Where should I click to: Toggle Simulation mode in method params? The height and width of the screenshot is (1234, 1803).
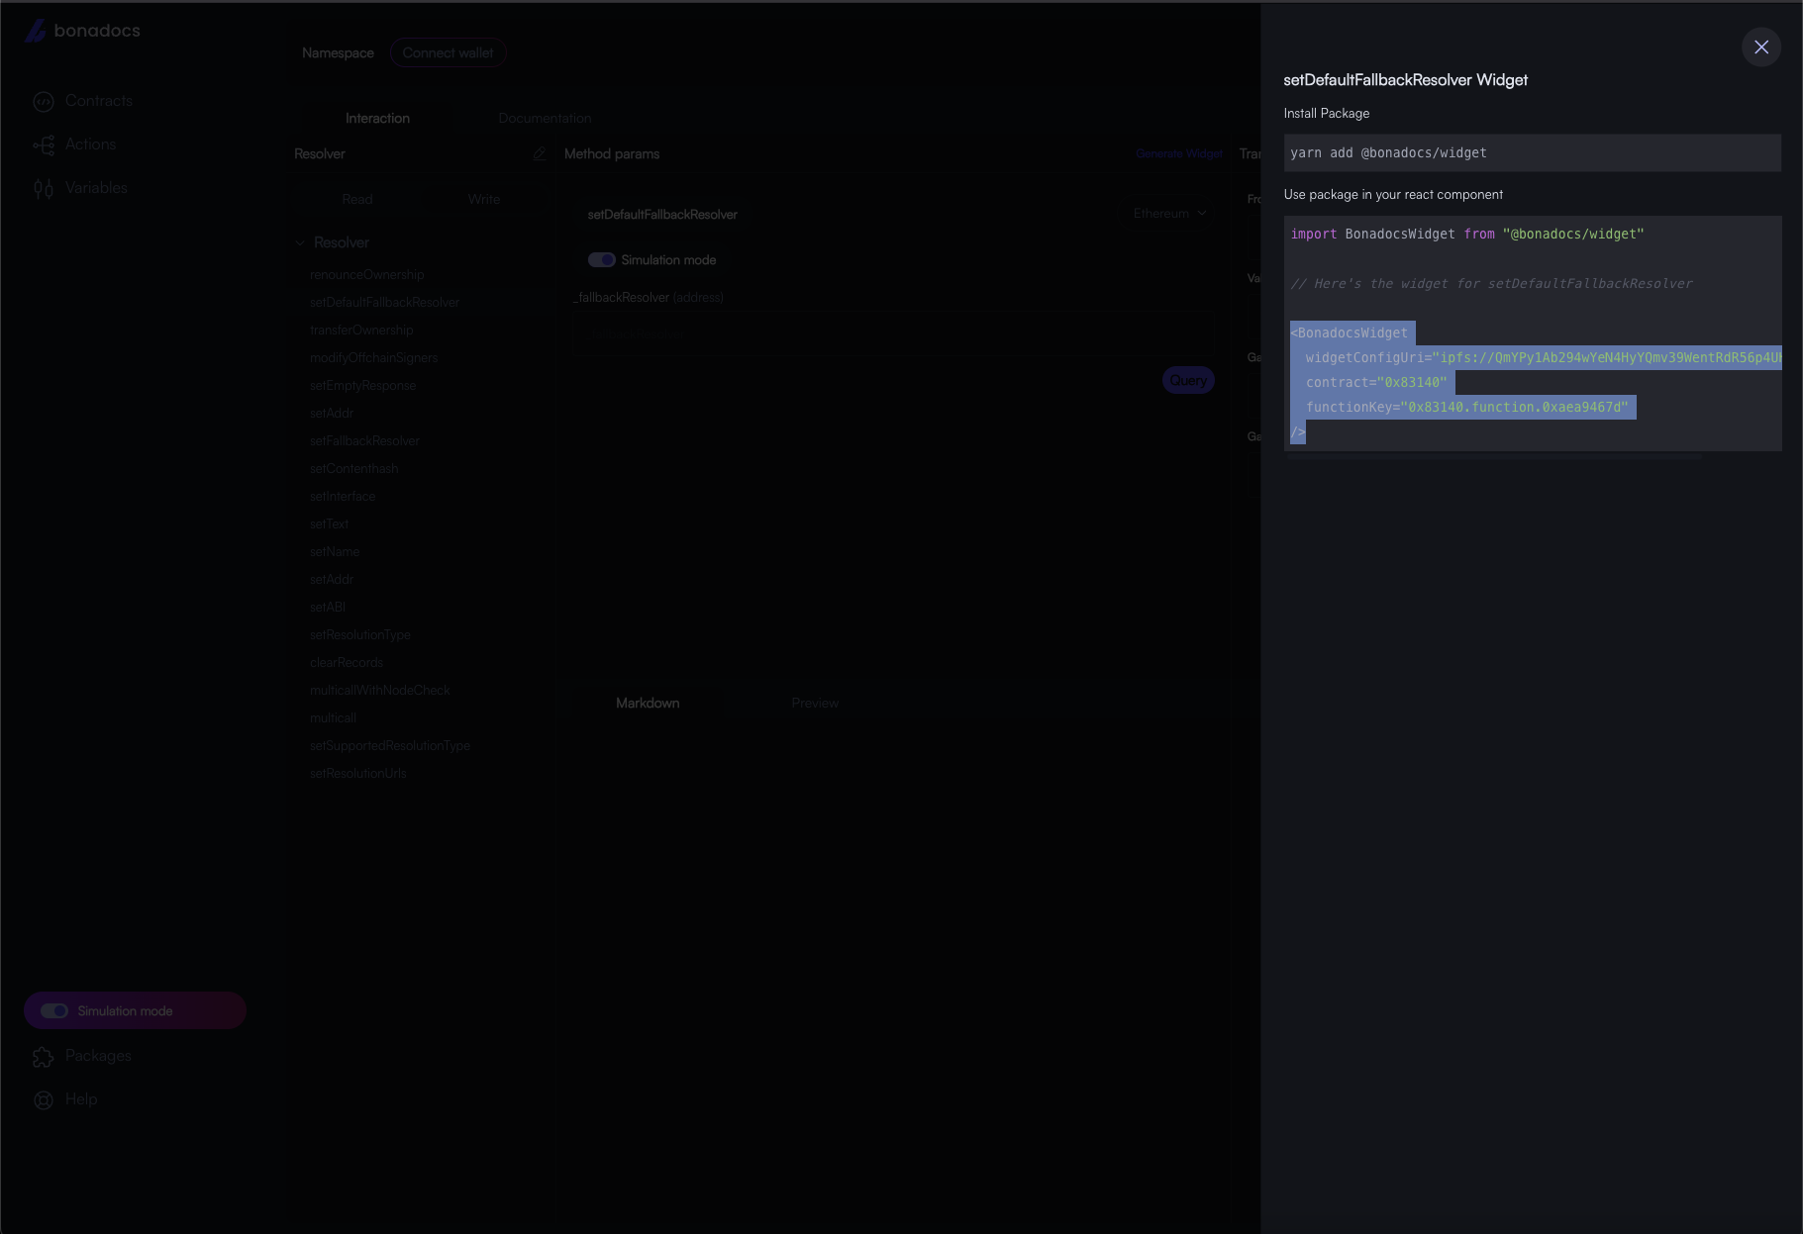point(602,259)
